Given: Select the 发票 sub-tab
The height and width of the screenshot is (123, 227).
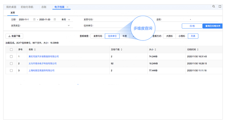Looking at the screenshot, I should tap(13, 13).
